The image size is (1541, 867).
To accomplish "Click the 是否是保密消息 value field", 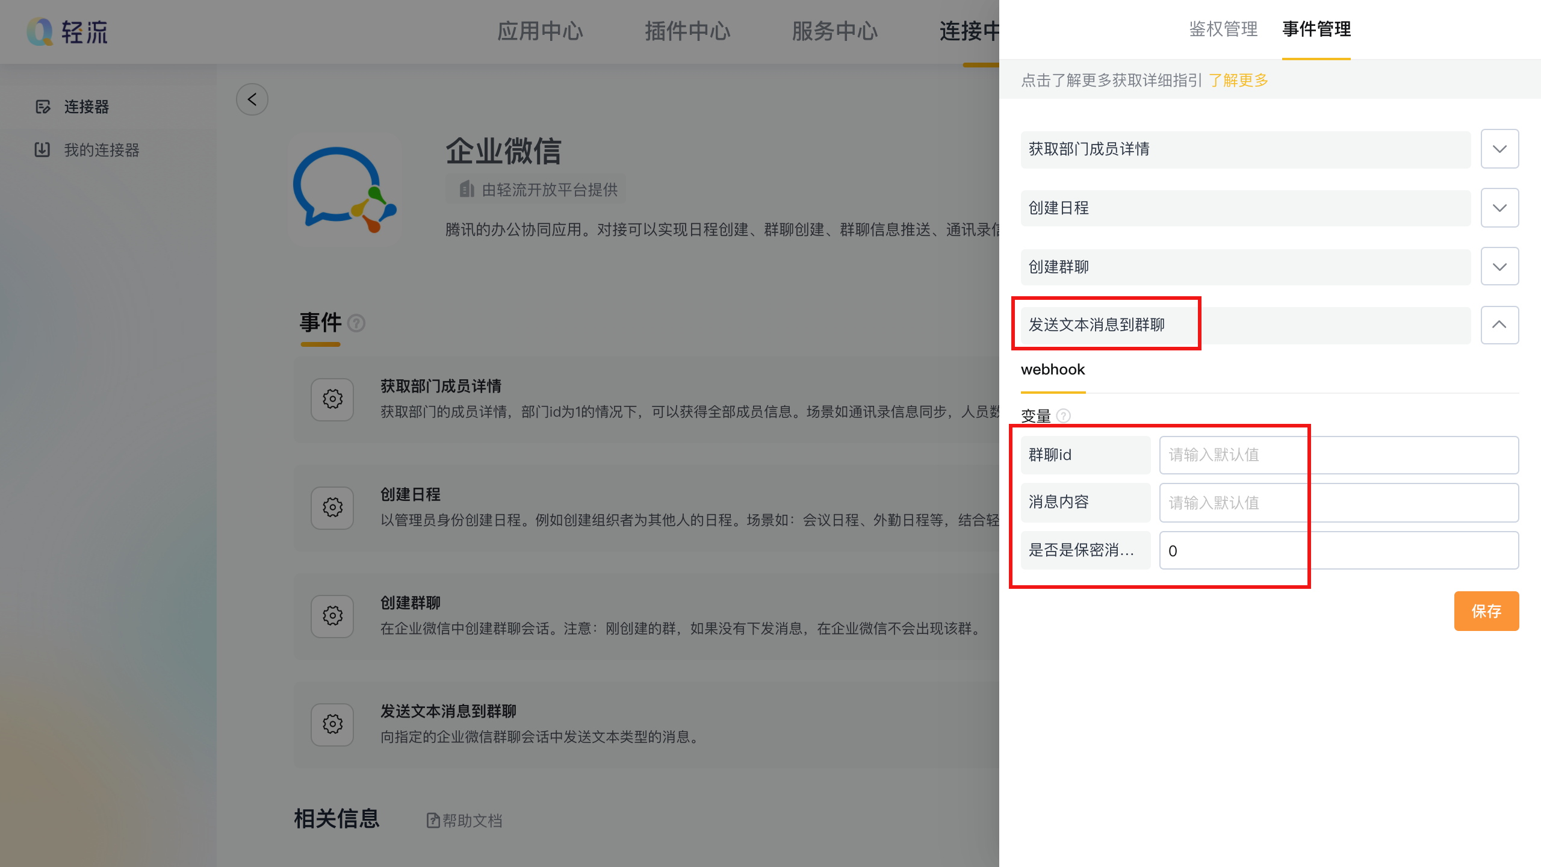I will 1339,550.
